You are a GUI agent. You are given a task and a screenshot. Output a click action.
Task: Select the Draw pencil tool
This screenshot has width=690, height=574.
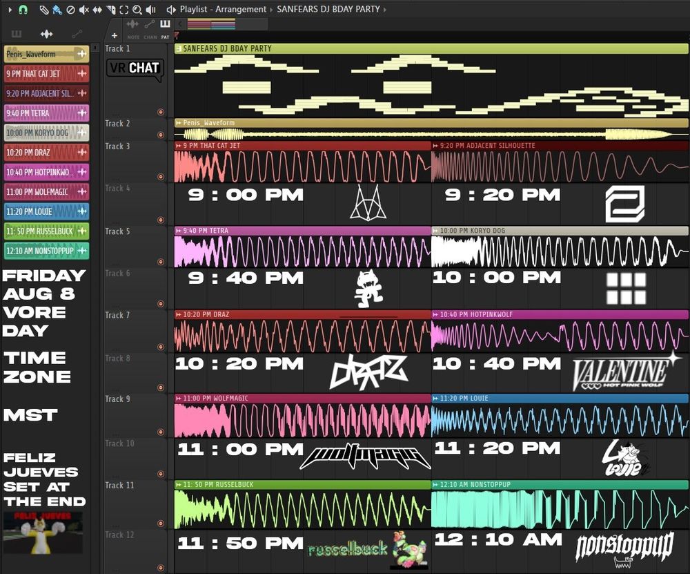point(44,10)
